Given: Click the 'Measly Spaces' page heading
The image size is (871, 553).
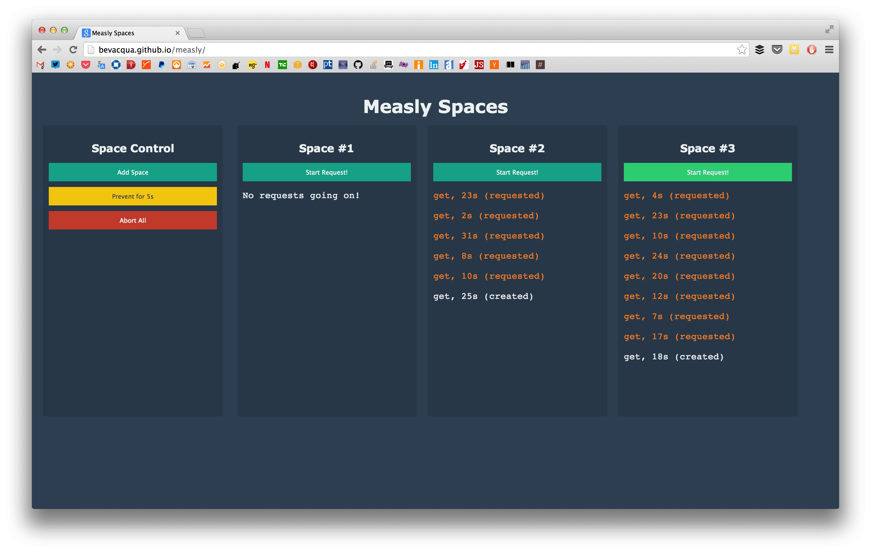Looking at the screenshot, I should click(x=435, y=107).
